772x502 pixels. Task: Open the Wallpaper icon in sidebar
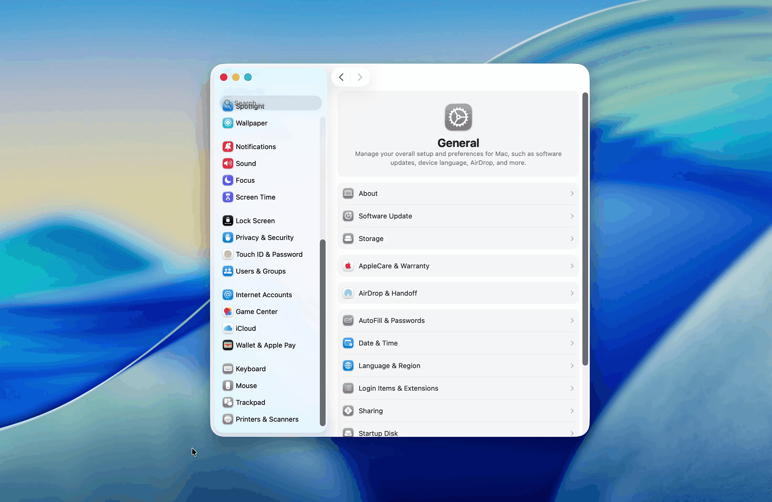point(228,123)
